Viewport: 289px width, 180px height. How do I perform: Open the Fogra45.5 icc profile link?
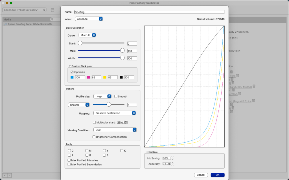(x=240, y=101)
